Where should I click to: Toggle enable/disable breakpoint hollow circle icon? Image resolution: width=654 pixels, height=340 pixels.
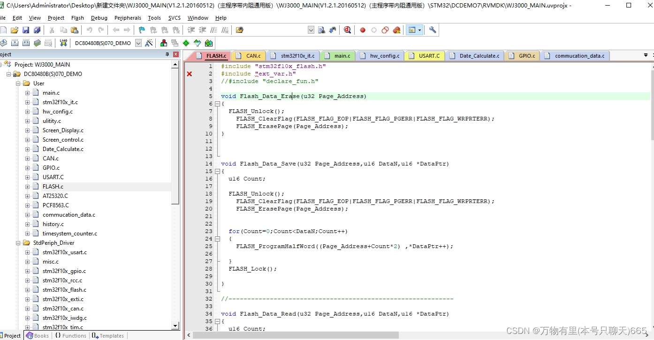374,30
